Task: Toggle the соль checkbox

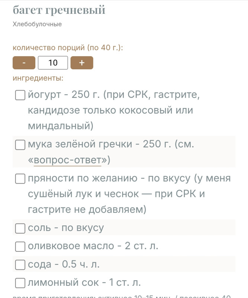Action: click(20, 228)
